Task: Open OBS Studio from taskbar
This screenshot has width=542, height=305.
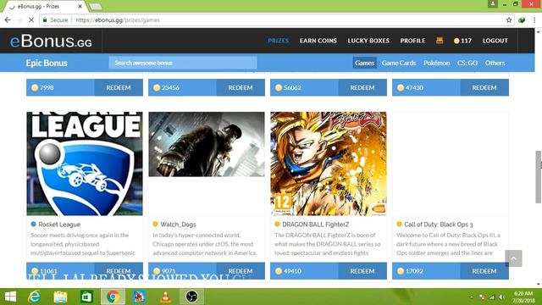Action: coord(191,297)
